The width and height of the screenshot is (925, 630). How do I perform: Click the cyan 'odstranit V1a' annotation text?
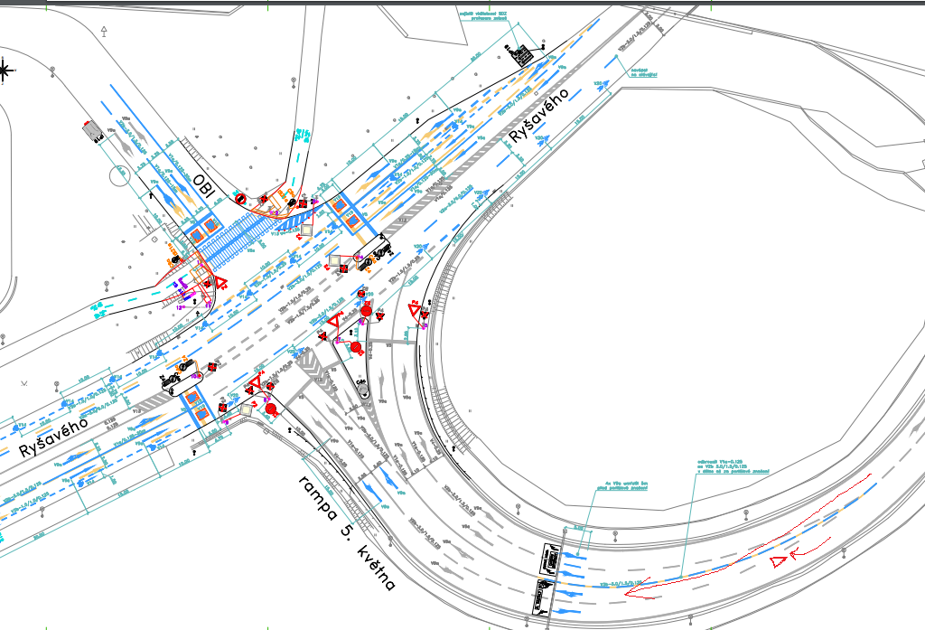[x=720, y=465]
